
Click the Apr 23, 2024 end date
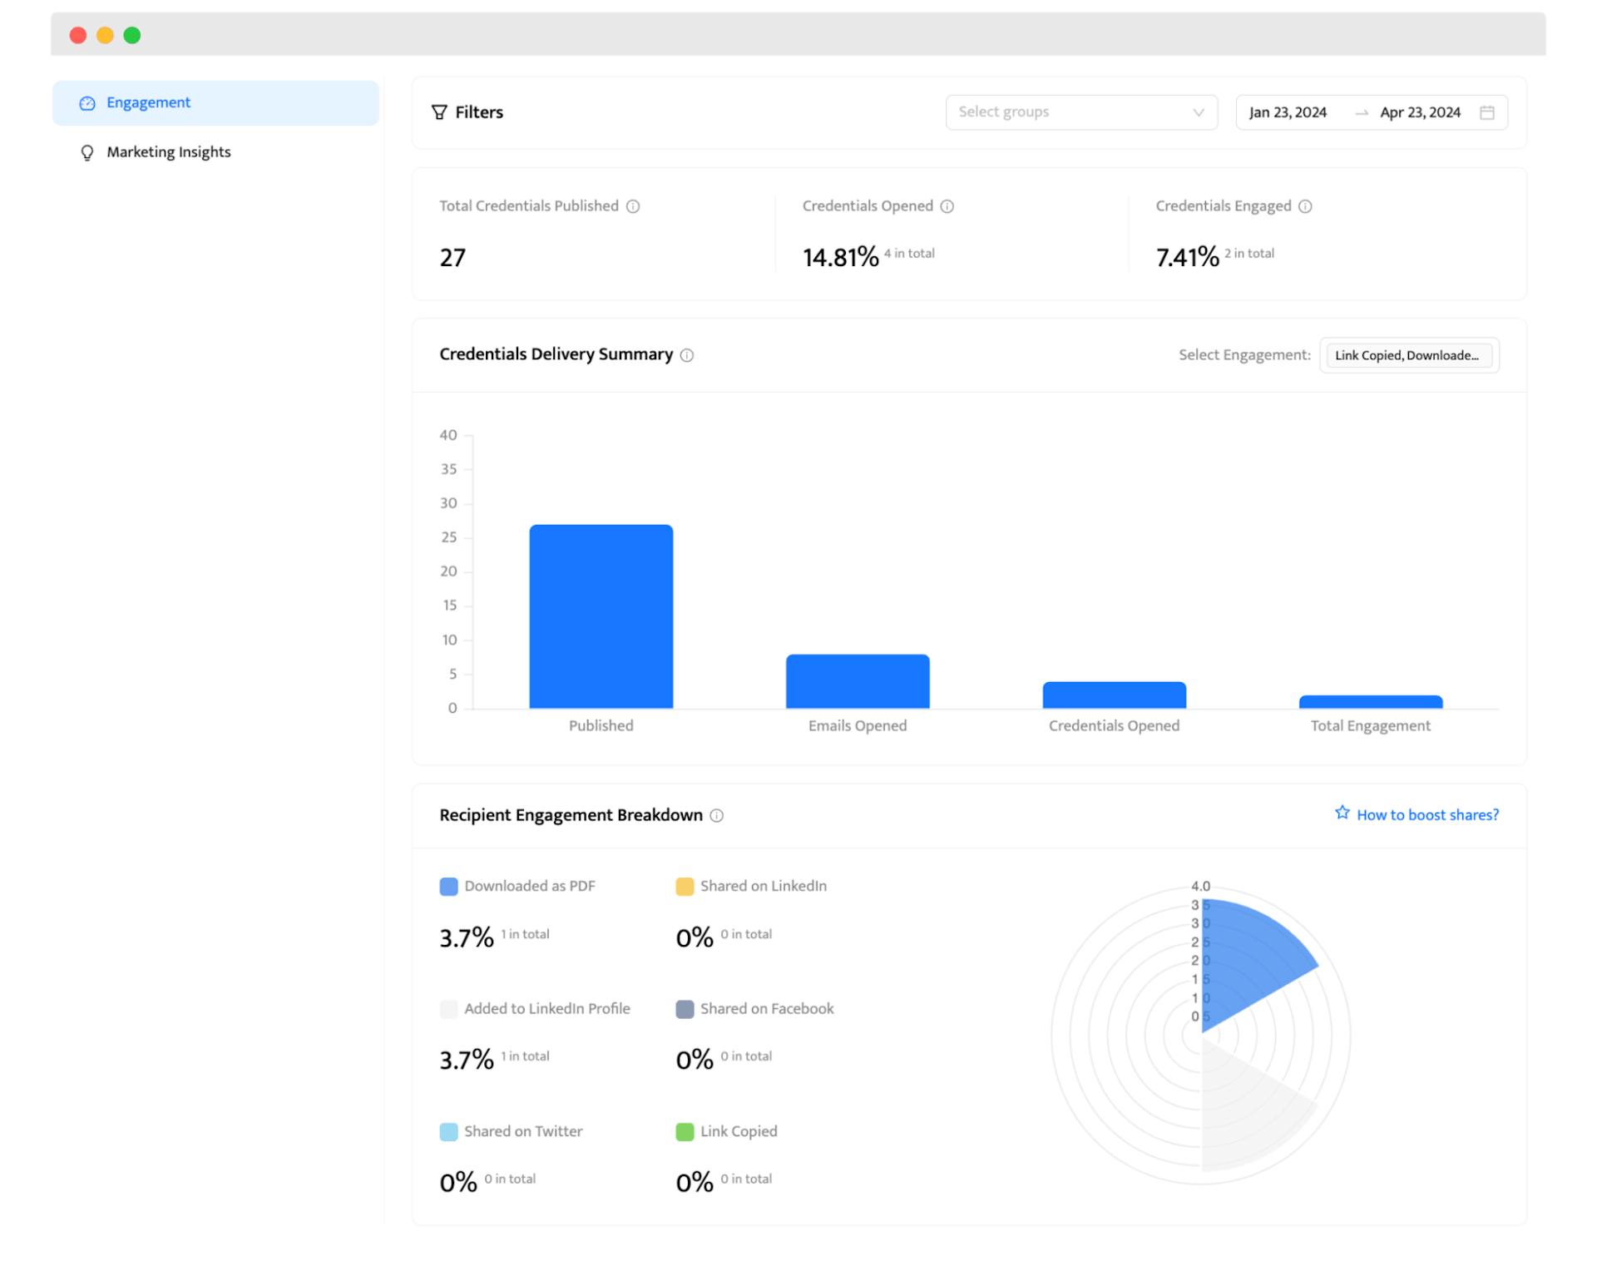click(1420, 111)
